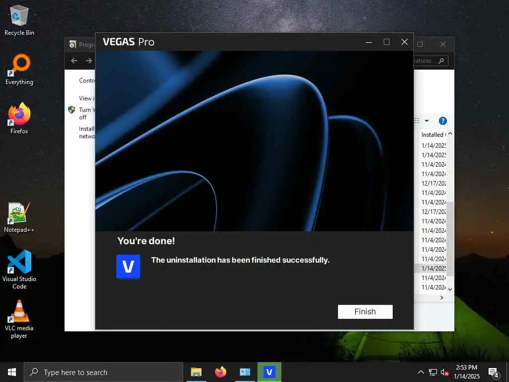Open Firefox desktop shortcut

coord(19,118)
